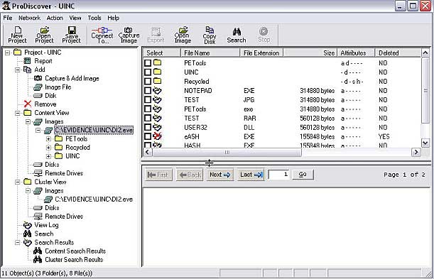Sort by the Size column header
The height and width of the screenshot is (279, 434).
point(310,53)
